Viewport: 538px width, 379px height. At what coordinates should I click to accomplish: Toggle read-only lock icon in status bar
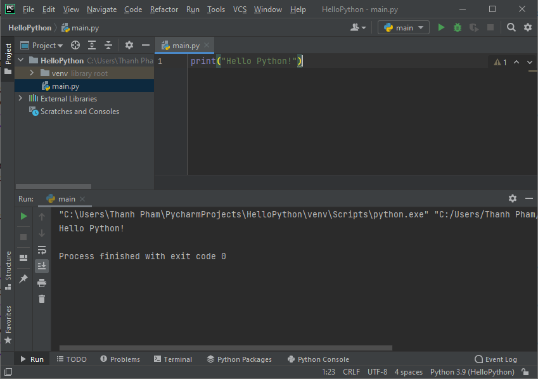pos(525,372)
